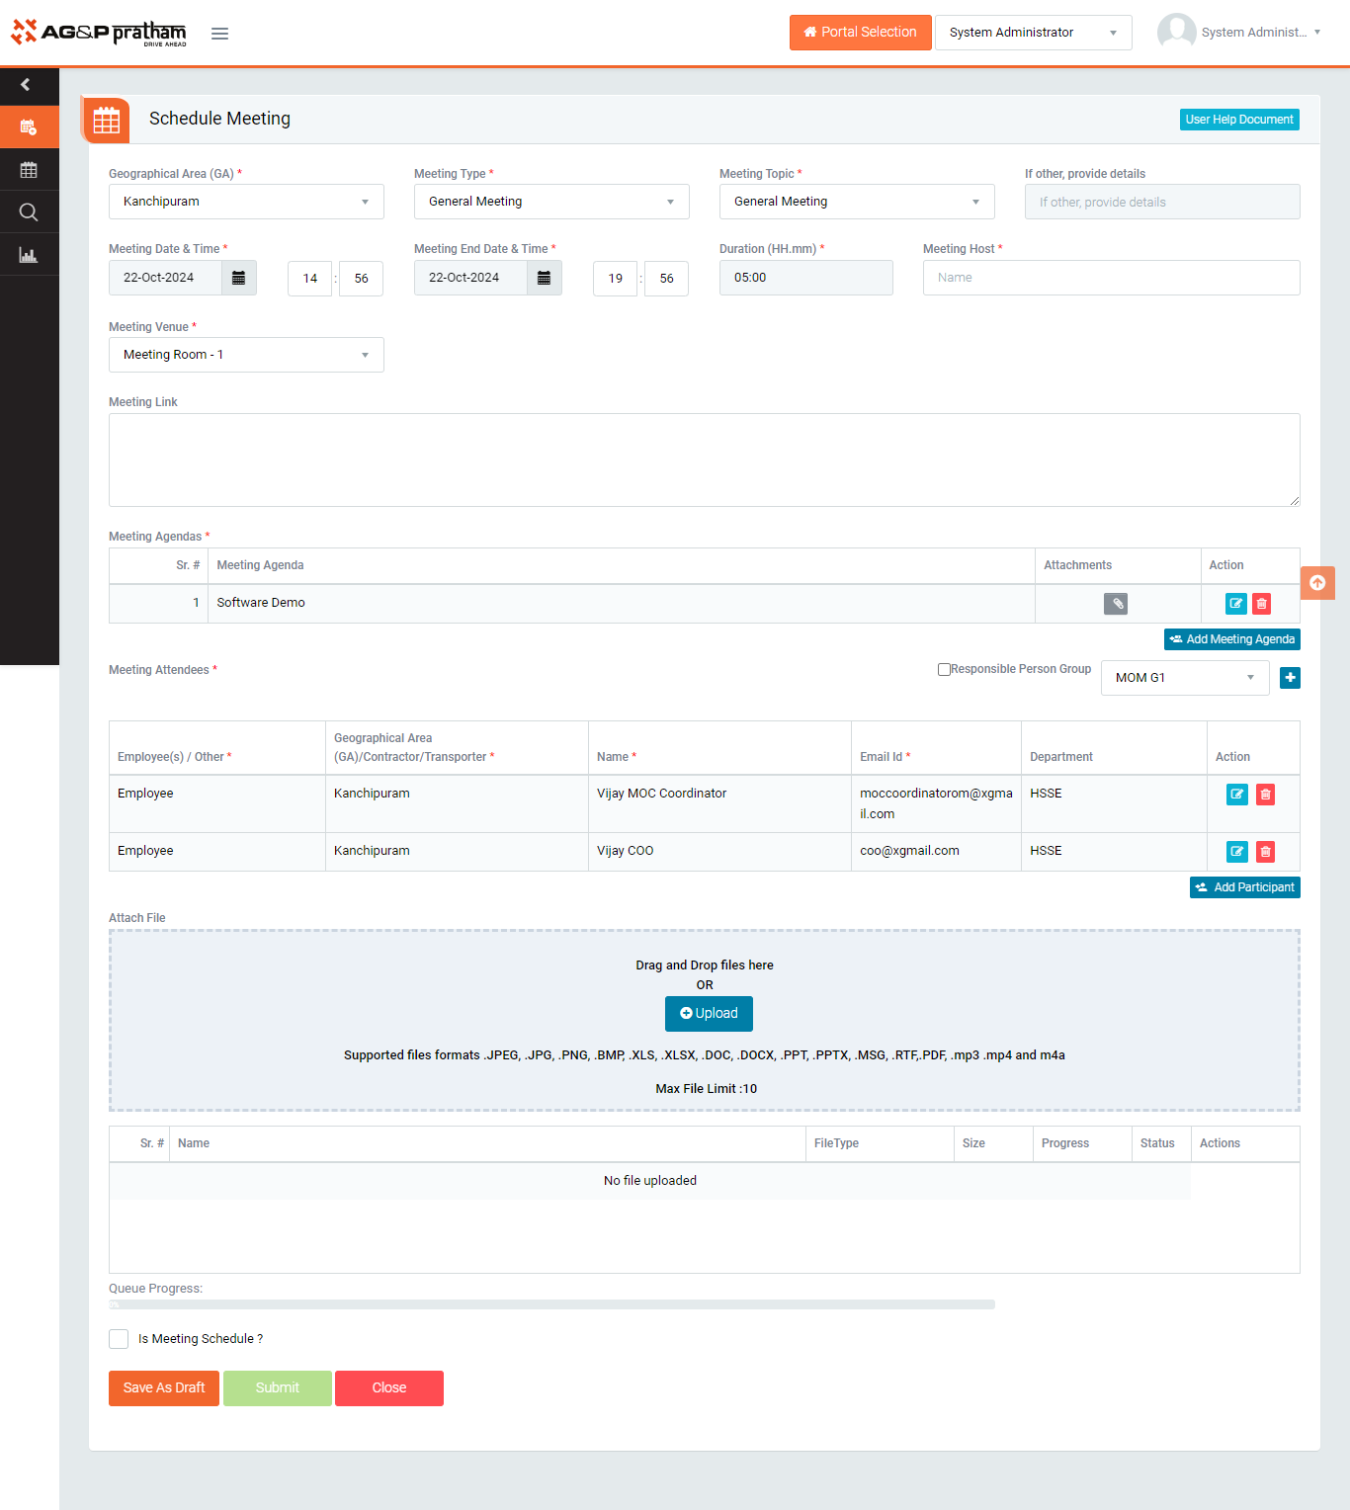Open the User Help Document
The image size is (1350, 1510).
(1239, 120)
